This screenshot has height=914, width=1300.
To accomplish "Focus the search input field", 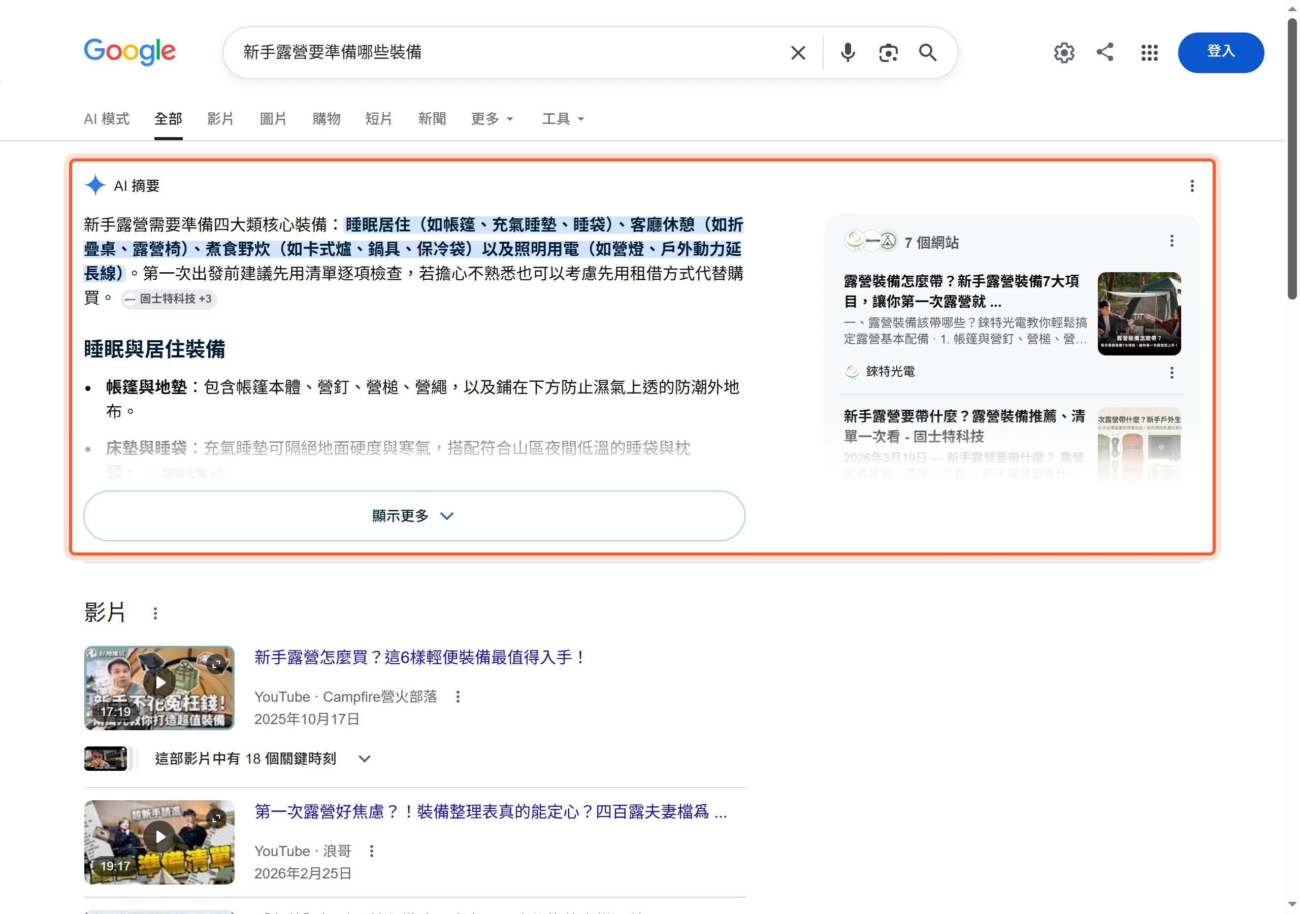I will (x=509, y=52).
